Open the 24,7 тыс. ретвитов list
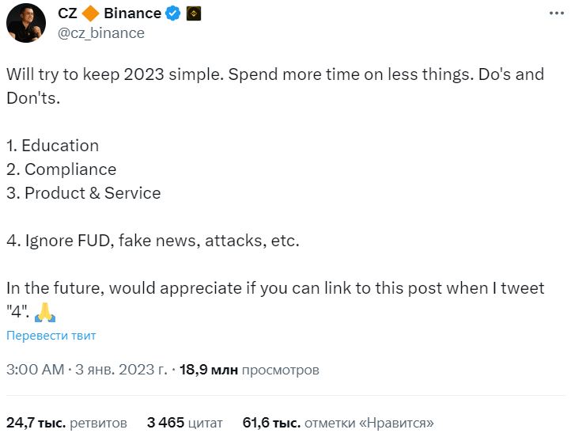Image resolution: width=575 pixels, height=437 pixels. point(66,423)
